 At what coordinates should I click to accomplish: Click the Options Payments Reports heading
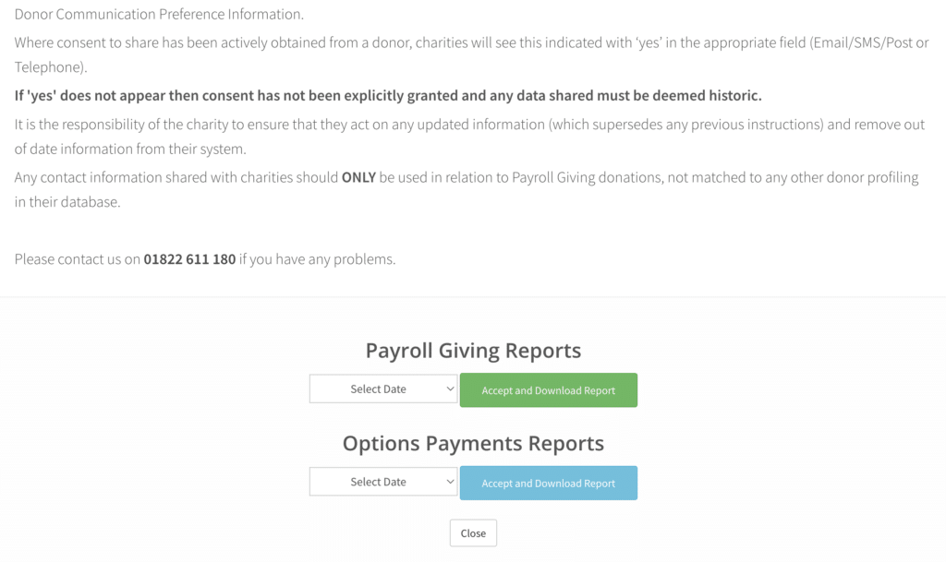pos(473,443)
